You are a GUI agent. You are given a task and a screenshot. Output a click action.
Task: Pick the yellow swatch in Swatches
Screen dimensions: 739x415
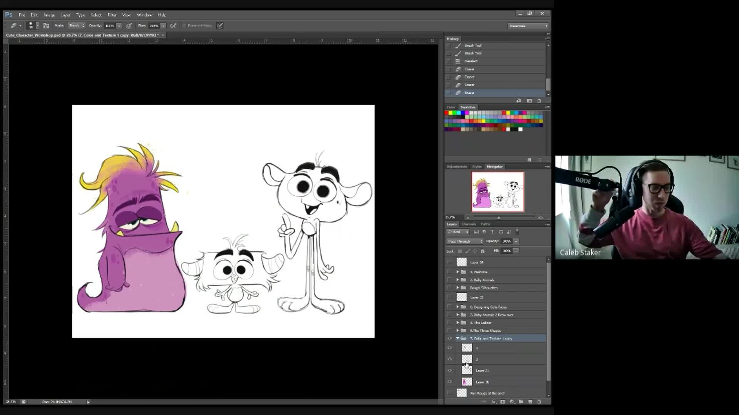coord(450,113)
